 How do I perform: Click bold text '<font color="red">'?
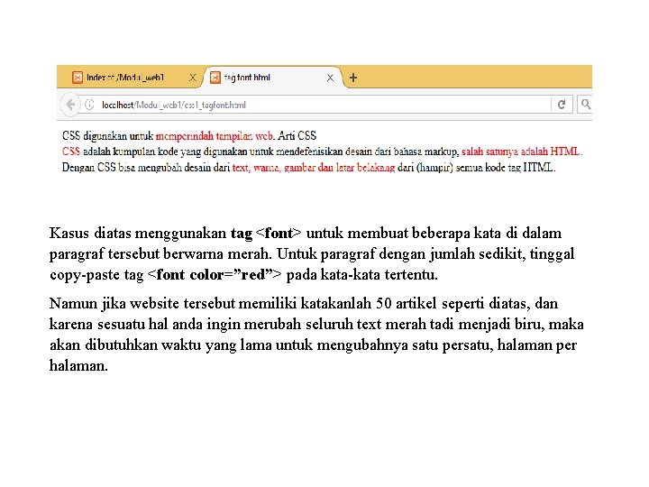[x=214, y=274]
